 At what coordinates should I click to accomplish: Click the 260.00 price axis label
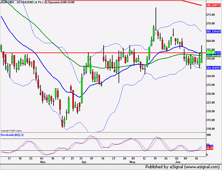pyautogui.click(x=210, y=41)
